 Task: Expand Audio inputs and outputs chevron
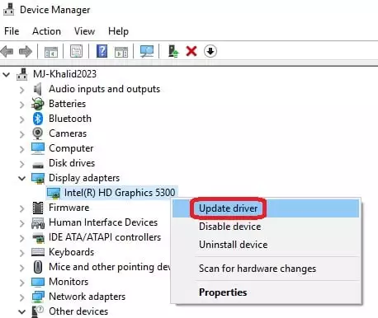(x=22, y=90)
